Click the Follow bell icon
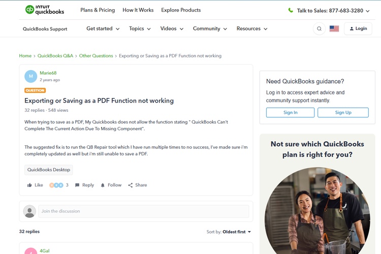The width and height of the screenshot is (381, 254). (x=103, y=185)
